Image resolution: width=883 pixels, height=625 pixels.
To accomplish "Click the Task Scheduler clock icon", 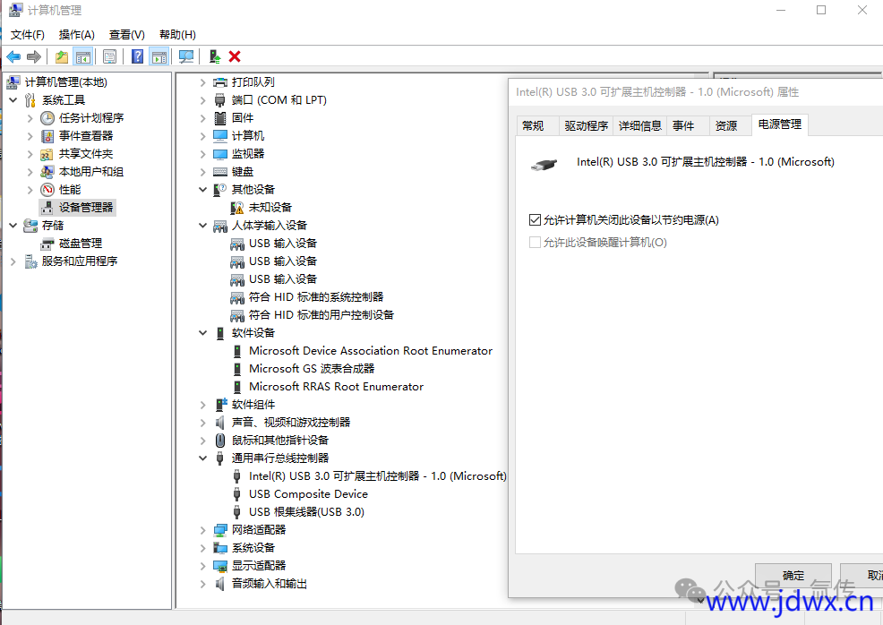I will click(x=47, y=118).
